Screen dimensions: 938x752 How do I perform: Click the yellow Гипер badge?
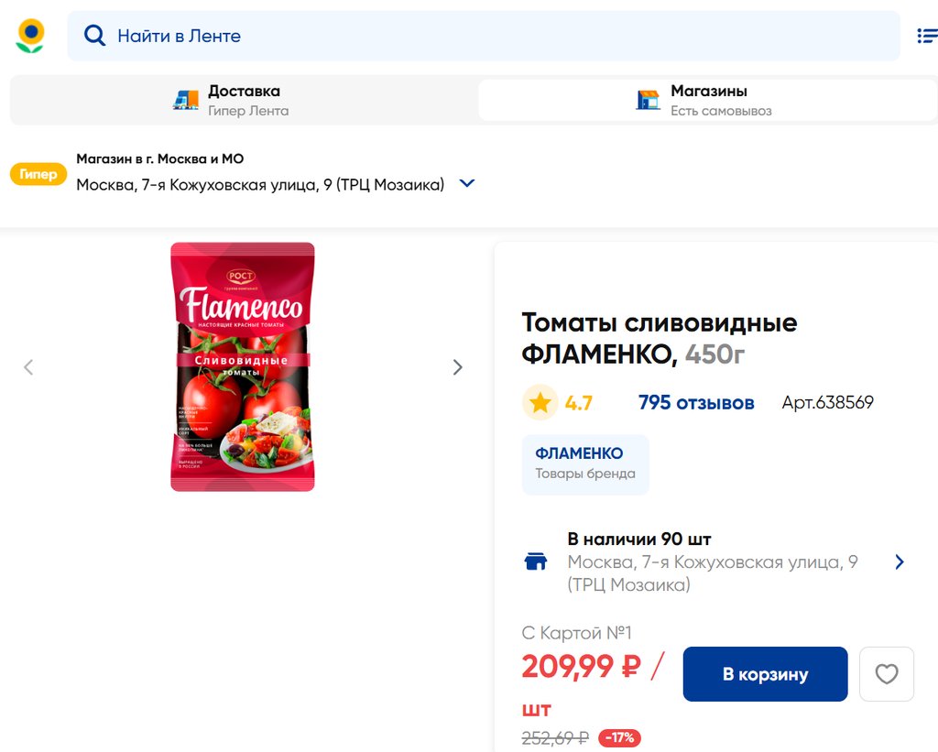38,174
